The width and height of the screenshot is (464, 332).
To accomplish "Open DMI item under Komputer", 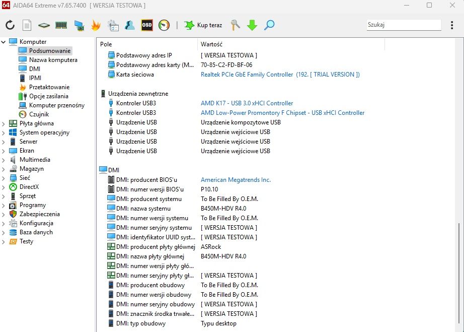I will point(35,69).
